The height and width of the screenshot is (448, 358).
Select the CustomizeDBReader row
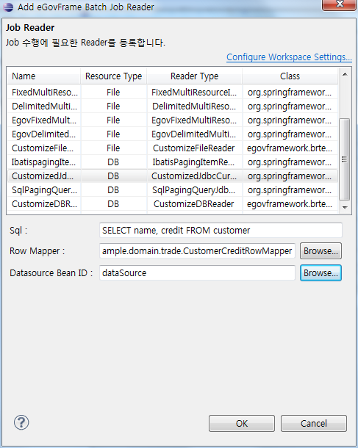tap(173, 204)
